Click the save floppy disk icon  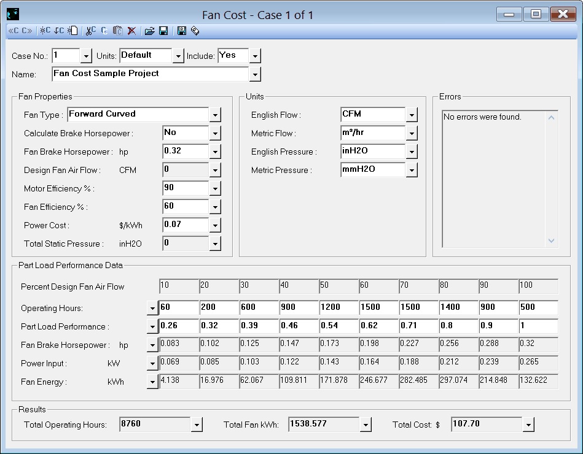click(163, 31)
